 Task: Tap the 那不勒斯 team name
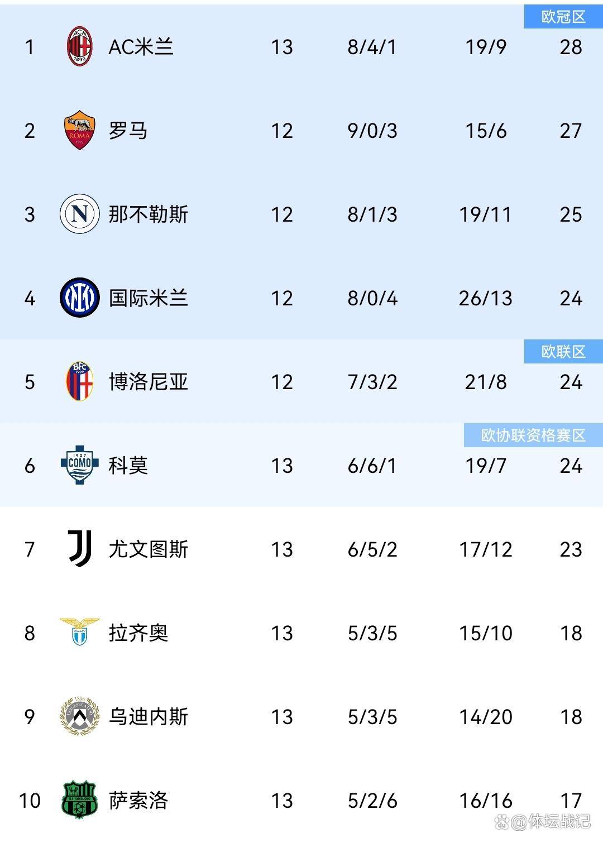pyautogui.click(x=148, y=214)
